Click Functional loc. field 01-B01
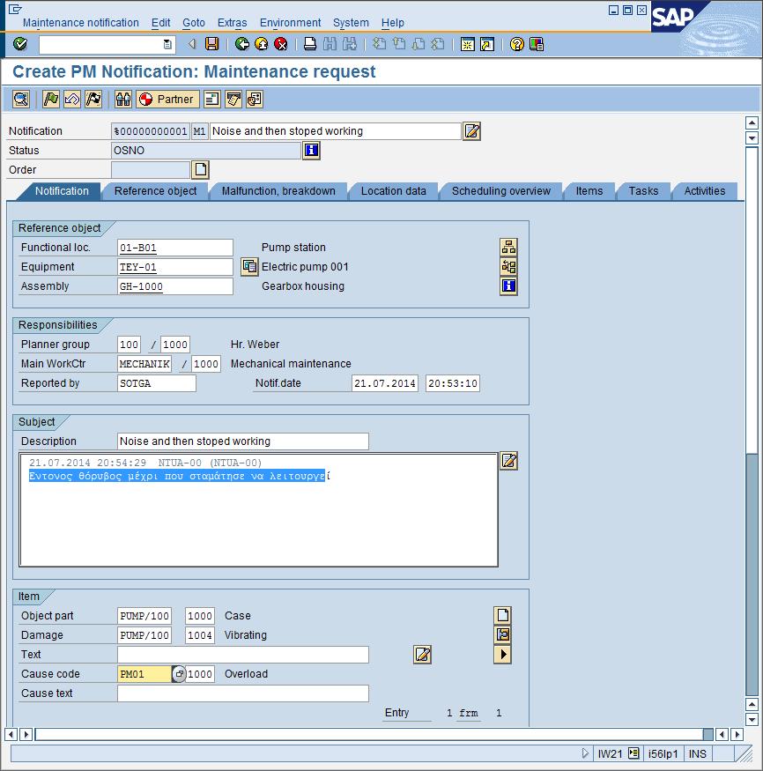Image resolution: width=763 pixels, height=771 pixels. pos(175,248)
